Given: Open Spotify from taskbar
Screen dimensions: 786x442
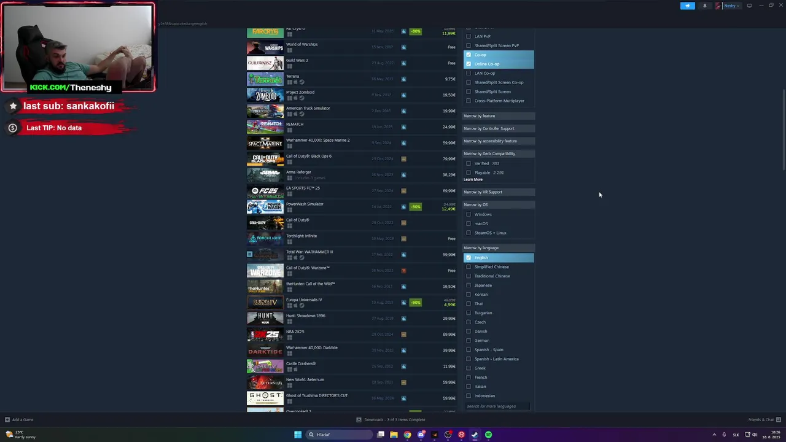Looking at the screenshot, I should (x=488, y=435).
